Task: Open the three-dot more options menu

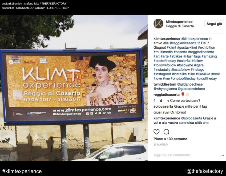Action: point(222,155)
